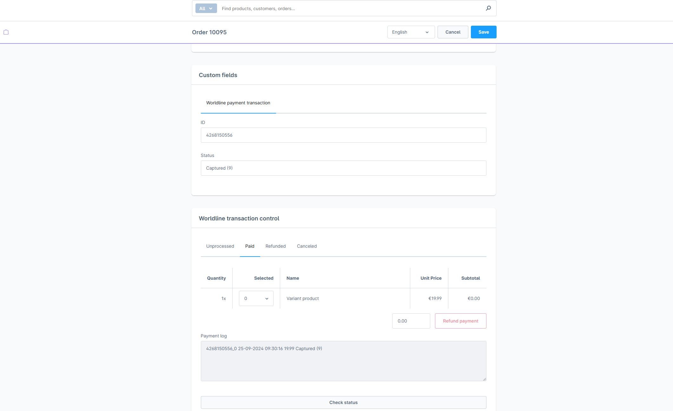Open the English language dropdown

pos(411,32)
